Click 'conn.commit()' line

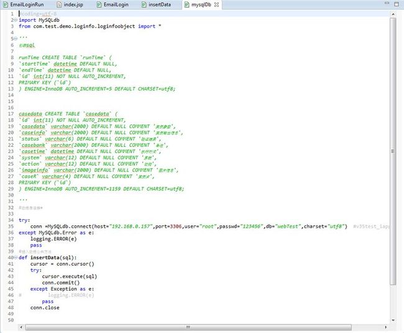pos(61,283)
